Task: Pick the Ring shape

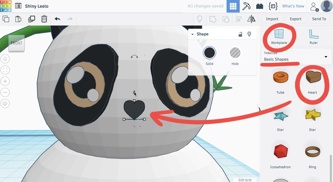Action: coord(312,151)
